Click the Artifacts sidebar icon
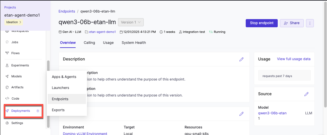The height and width of the screenshot is (135, 327). click(7, 87)
